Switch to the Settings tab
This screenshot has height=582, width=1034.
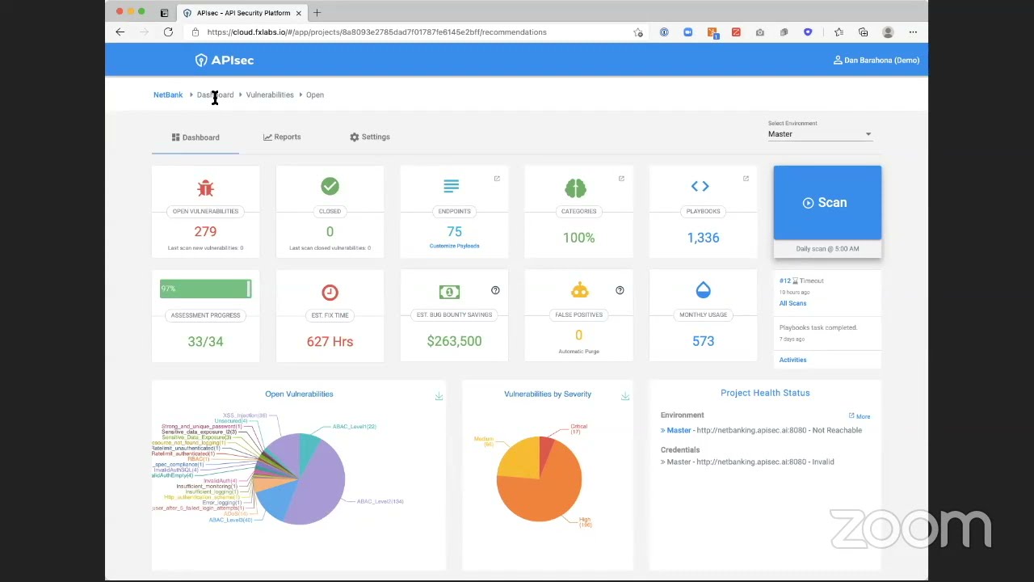pos(370,137)
